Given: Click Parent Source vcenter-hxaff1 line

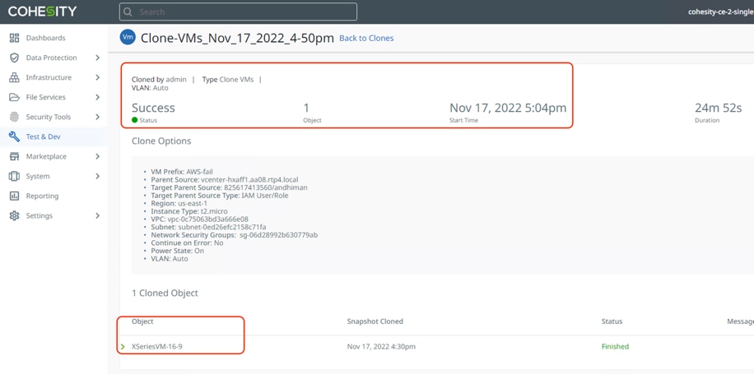Looking at the screenshot, I should pyautogui.click(x=225, y=179).
